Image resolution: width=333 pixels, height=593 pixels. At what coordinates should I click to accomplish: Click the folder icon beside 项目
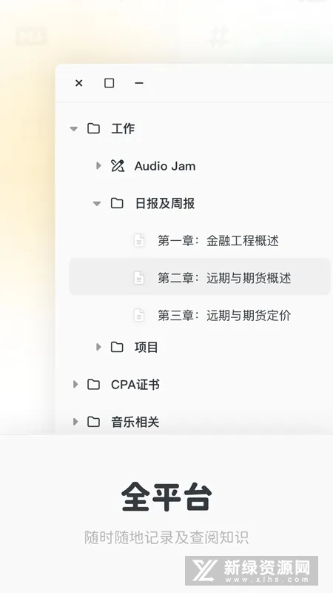click(x=117, y=347)
